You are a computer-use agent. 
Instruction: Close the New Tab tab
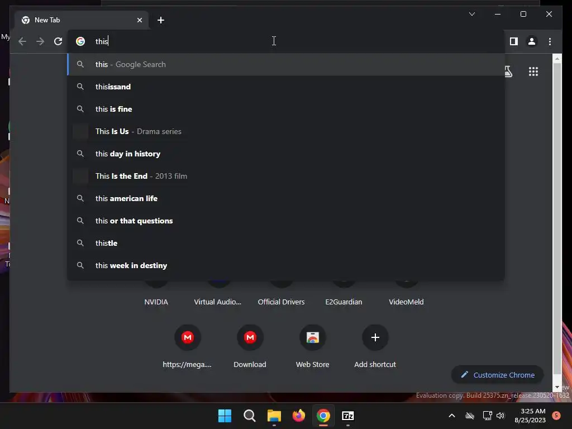click(x=139, y=20)
